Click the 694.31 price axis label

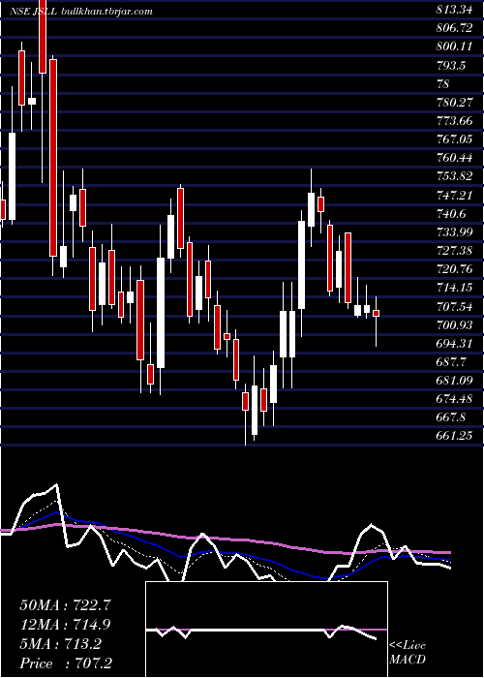pyautogui.click(x=454, y=344)
